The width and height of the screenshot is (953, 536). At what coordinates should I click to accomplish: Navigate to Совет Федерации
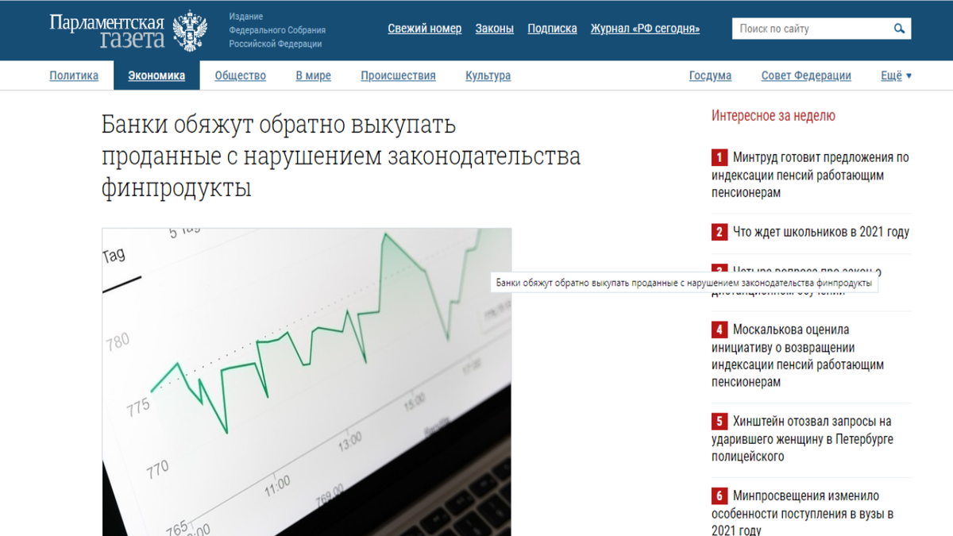(806, 76)
